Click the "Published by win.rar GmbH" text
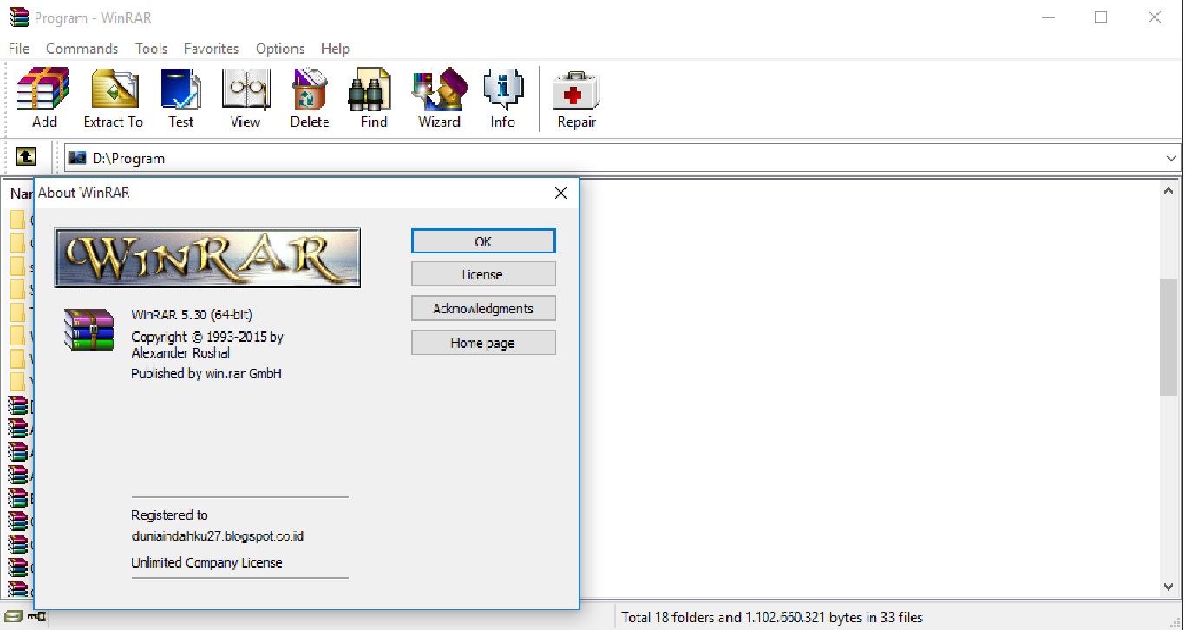 coord(206,373)
